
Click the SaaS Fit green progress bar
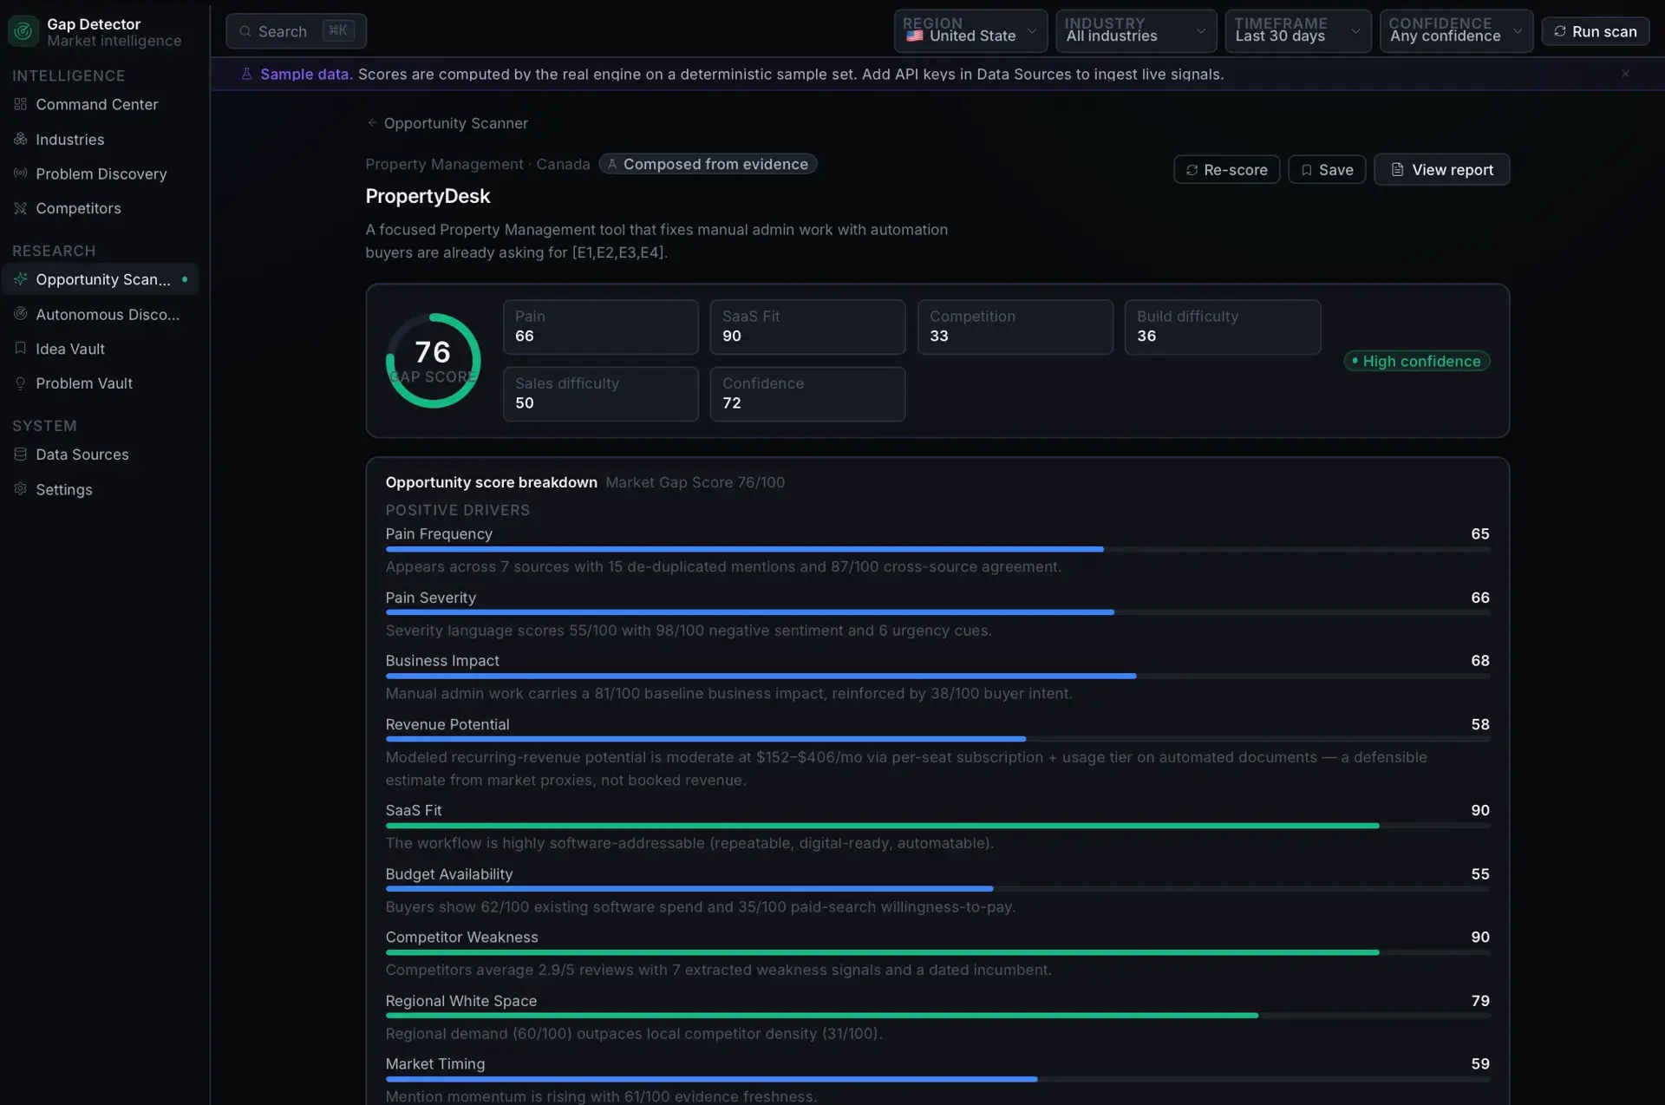937,826
